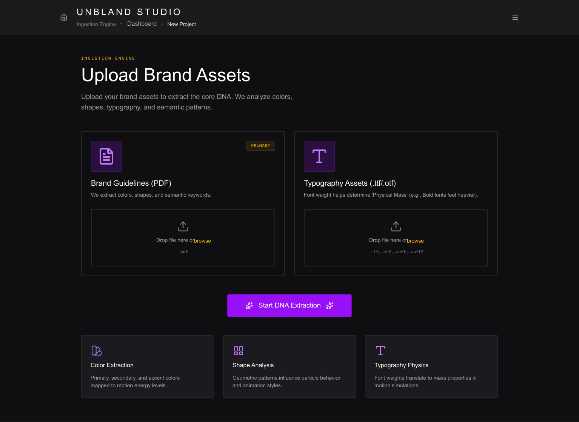Image resolution: width=579 pixels, height=422 pixels.
Task: Browse for a typography font file
Action: coord(415,241)
